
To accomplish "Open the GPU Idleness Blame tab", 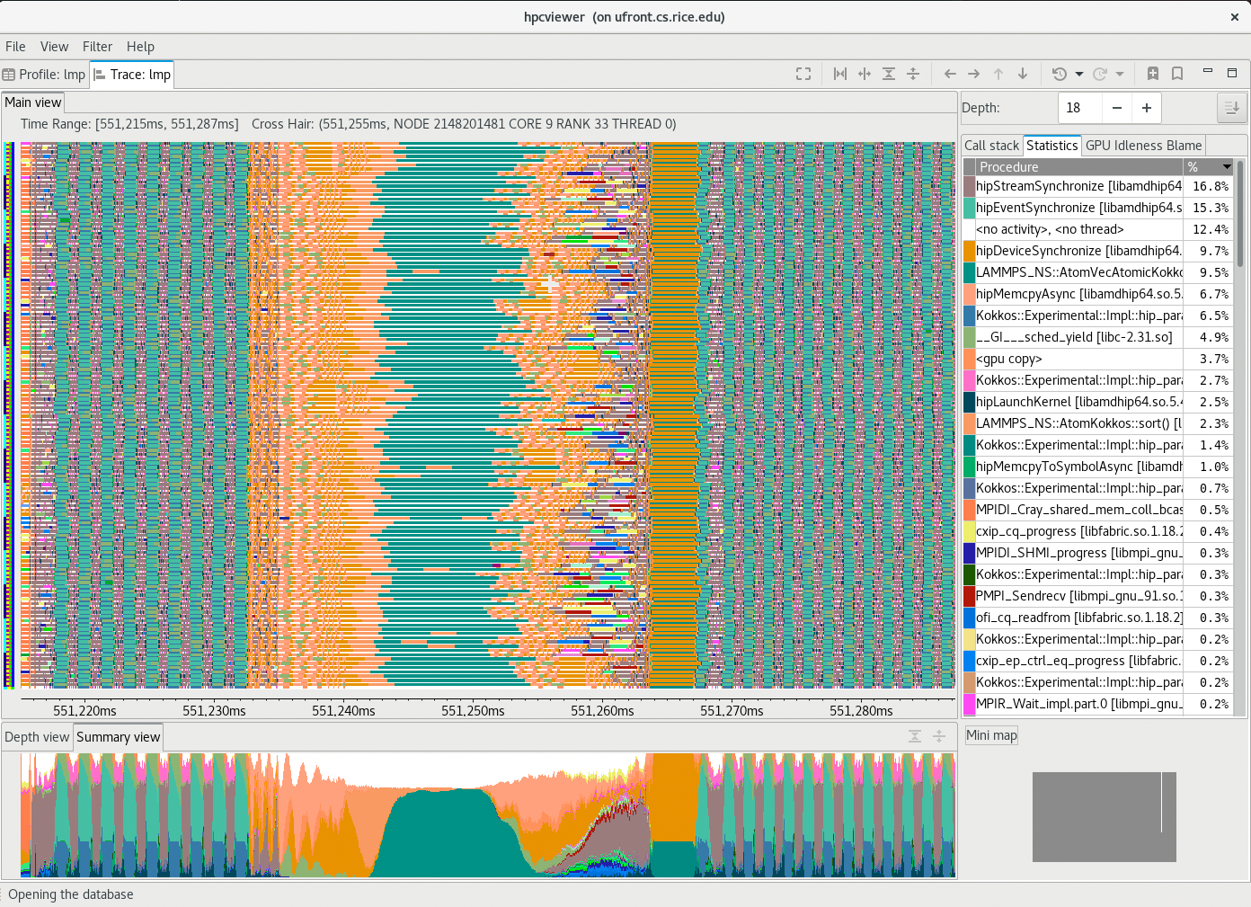I will 1143,145.
